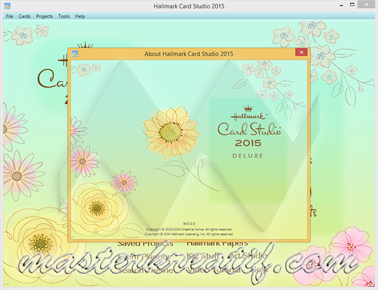
Task: Open the Help menu in menu bar
Action: tap(80, 16)
